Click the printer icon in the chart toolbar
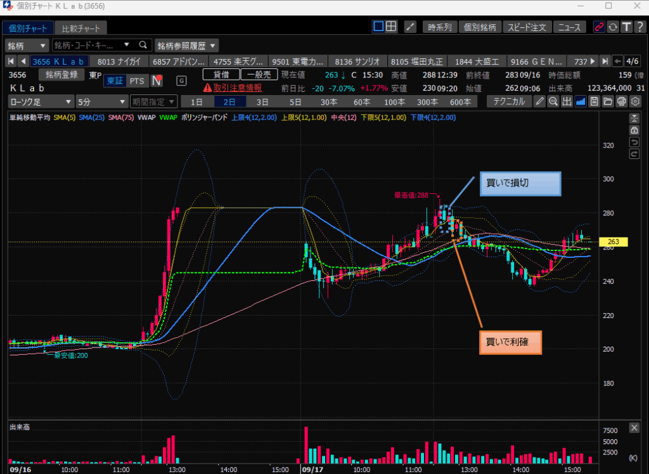The image size is (649, 474). 622,101
